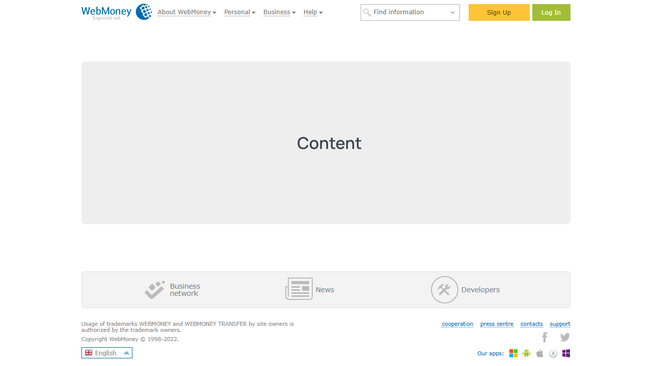Focus the Find information search field
Screen dimensions: 652x366
click(x=410, y=12)
